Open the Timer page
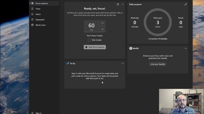 pos(44,9)
